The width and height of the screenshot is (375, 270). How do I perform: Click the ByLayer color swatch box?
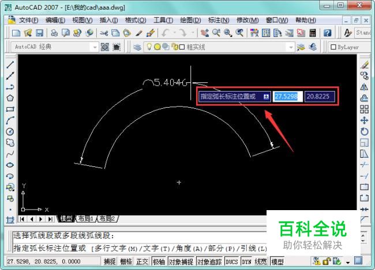point(333,47)
